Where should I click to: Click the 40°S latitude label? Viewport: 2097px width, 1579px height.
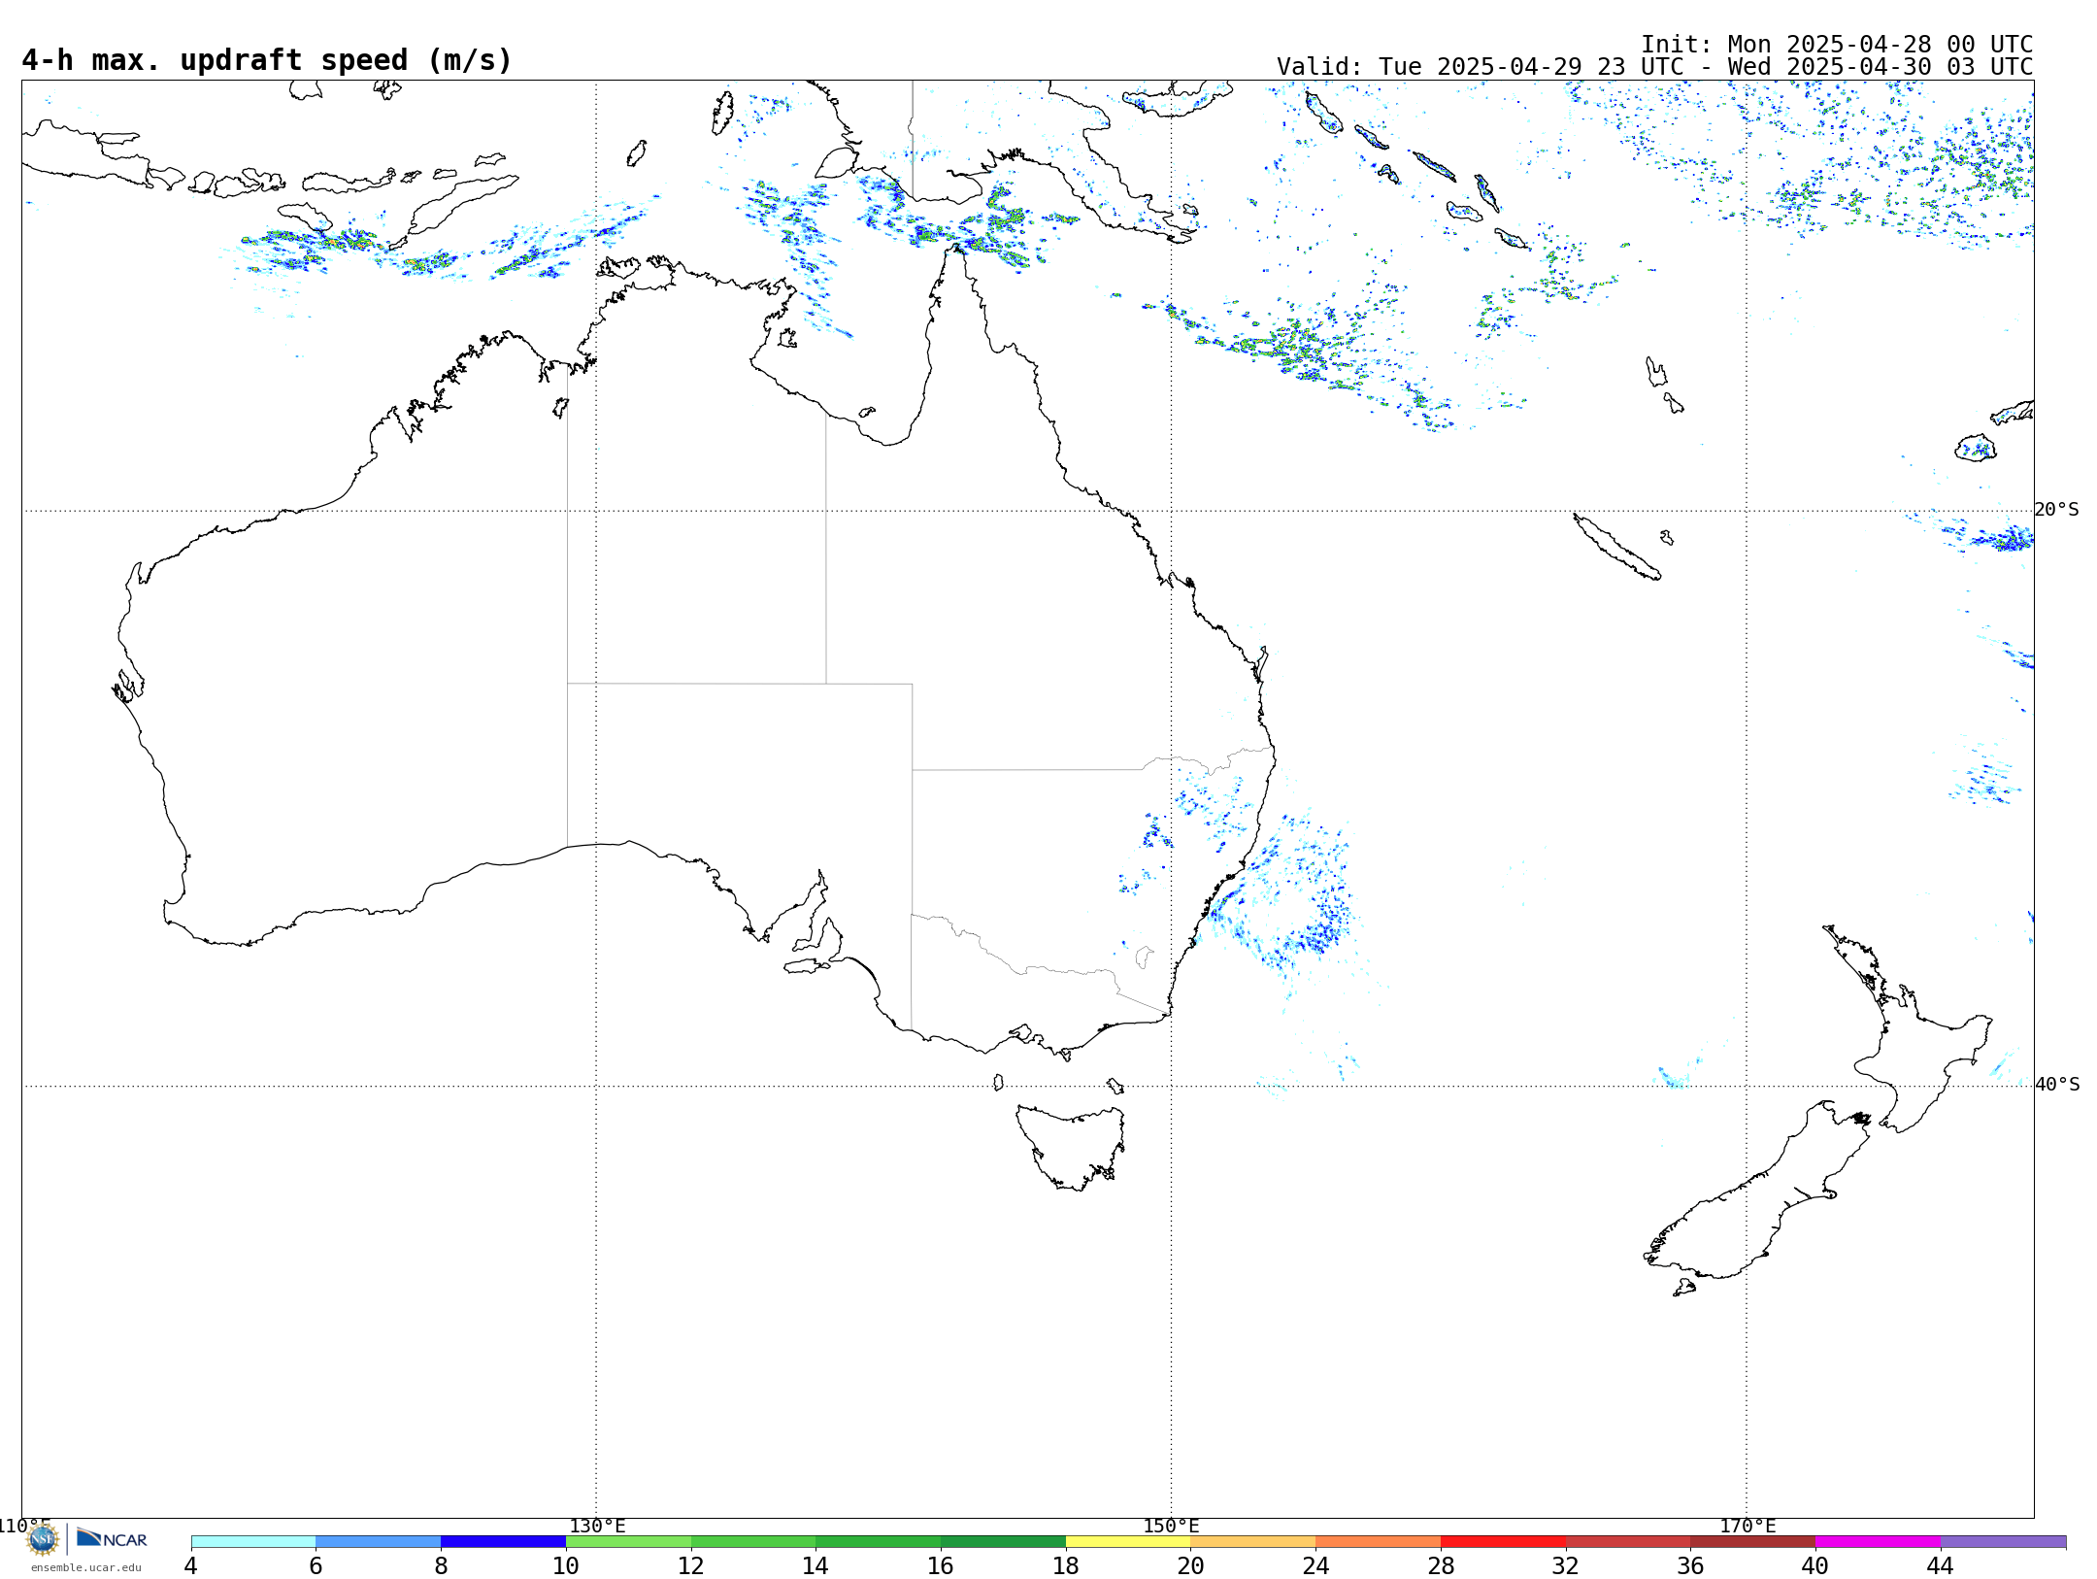tap(2057, 1085)
